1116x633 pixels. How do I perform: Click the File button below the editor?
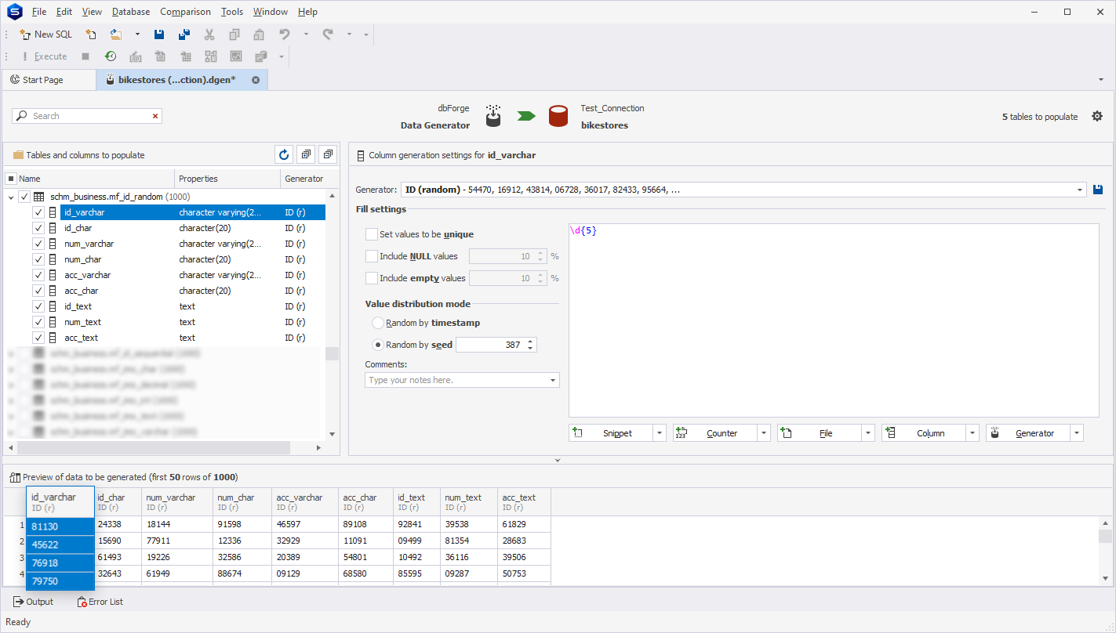click(819, 433)
